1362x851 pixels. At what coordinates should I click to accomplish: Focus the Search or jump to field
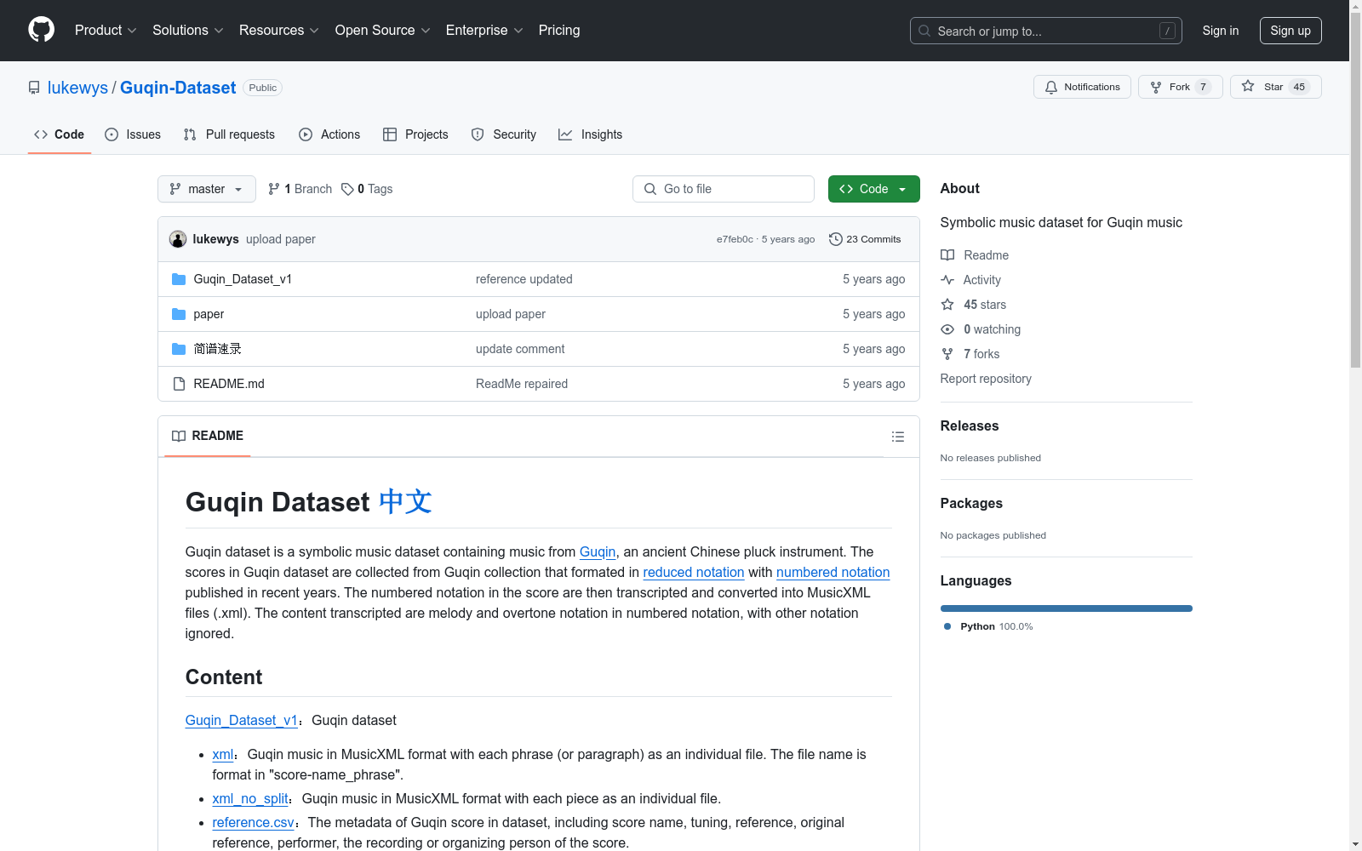point(1046,31)
